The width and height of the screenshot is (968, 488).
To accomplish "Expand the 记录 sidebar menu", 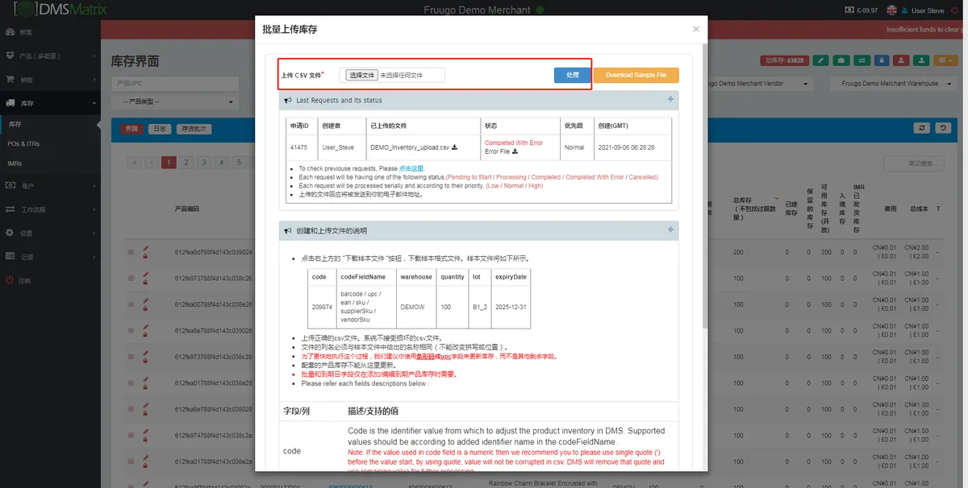I will (50, 257).
